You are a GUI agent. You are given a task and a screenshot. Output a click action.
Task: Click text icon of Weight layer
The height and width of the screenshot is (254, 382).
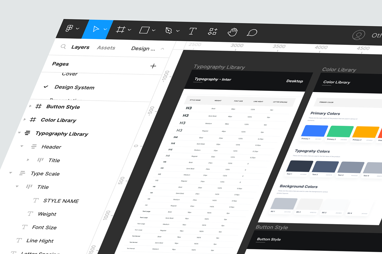point(30,214)
